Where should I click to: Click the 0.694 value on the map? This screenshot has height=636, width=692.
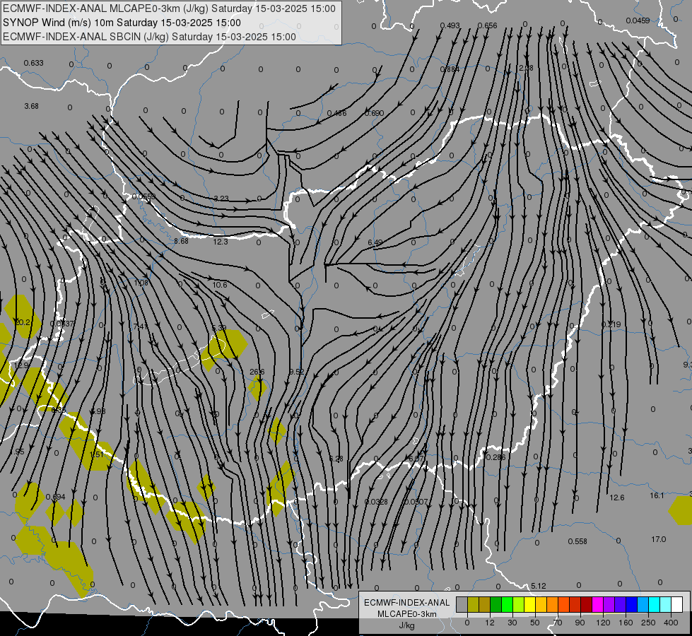coord(55,497)
